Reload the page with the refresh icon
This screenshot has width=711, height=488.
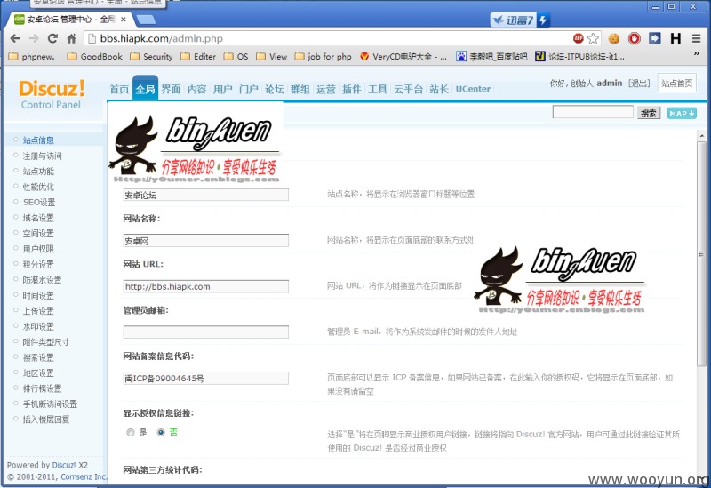pyautogui.click(x=52, y=38)
